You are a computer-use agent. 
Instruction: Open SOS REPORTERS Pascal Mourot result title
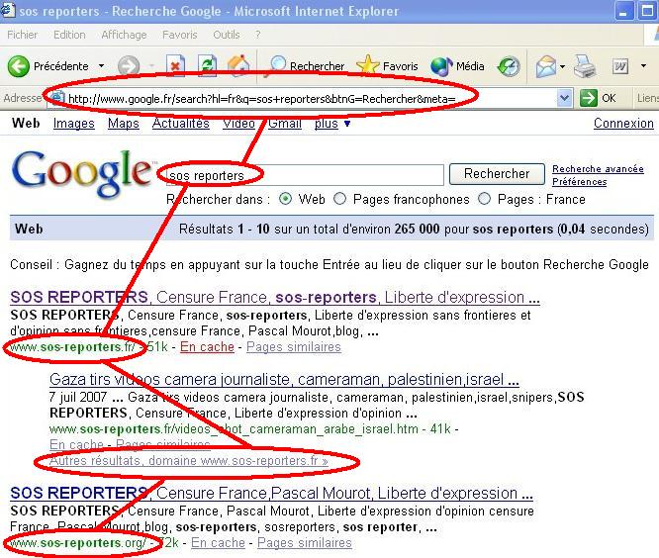271,493
